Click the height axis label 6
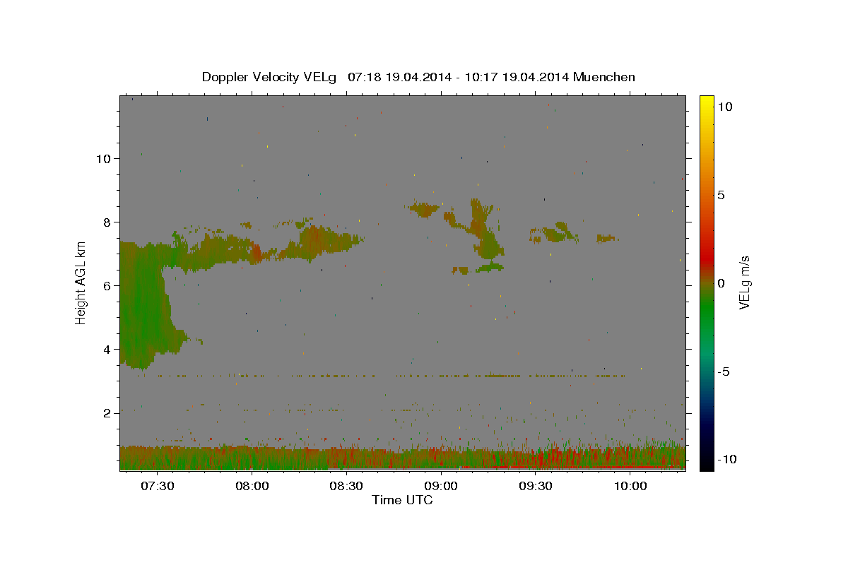Image resolution: width=848 pixels, height=565 pixels. tap(107, 286)
